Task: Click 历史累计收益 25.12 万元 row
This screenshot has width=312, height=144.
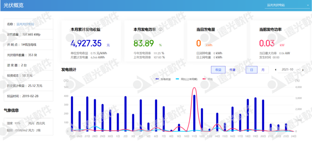Action: coord(28,86)
